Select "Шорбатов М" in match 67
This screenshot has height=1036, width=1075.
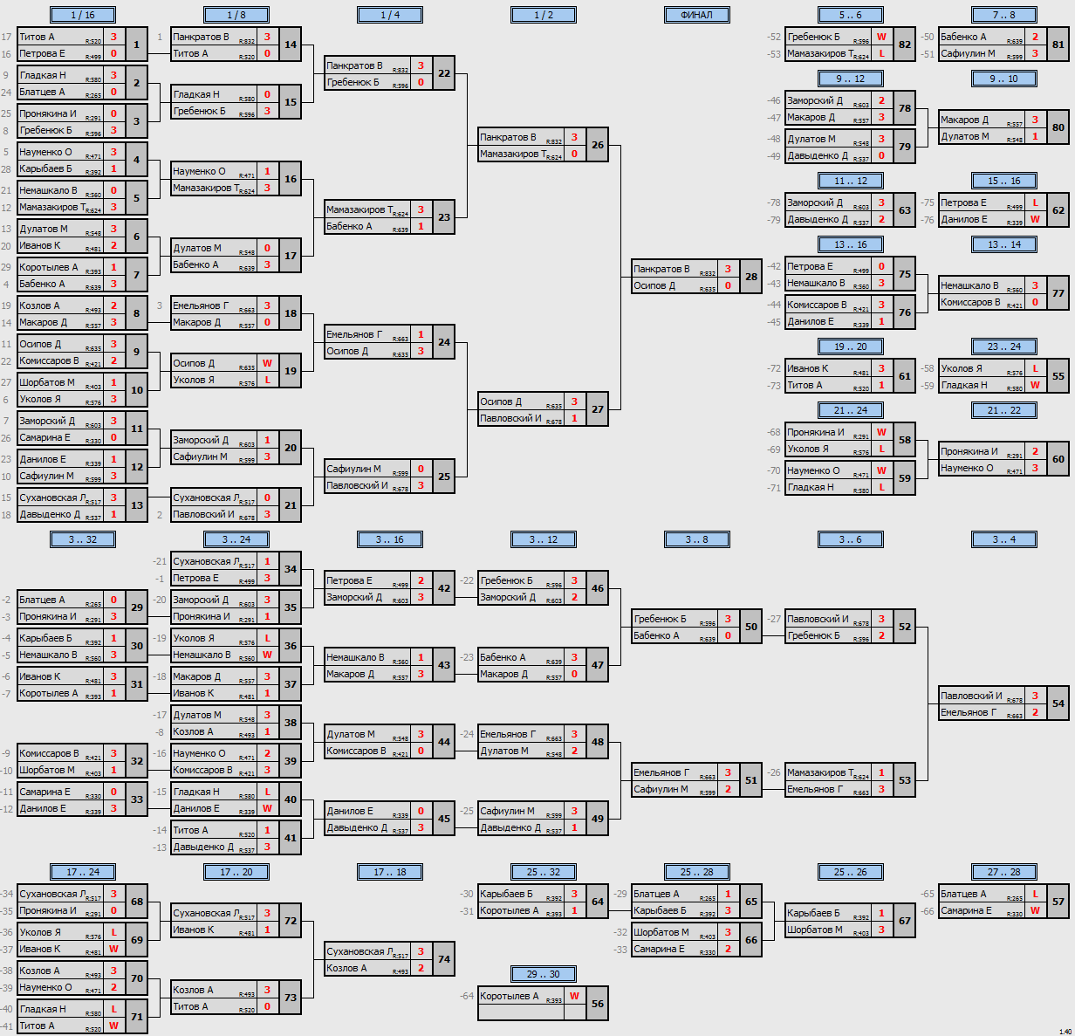(x=815, y=930)
